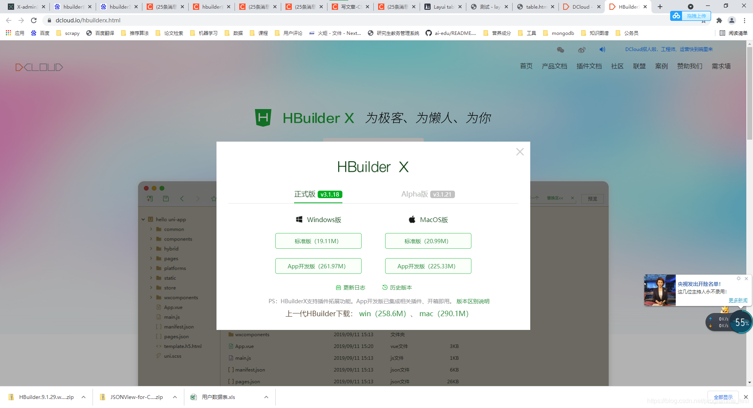Click the WeChat icon in header
Viewport: 753px width, 408px height.
click(x=560, y=49)
